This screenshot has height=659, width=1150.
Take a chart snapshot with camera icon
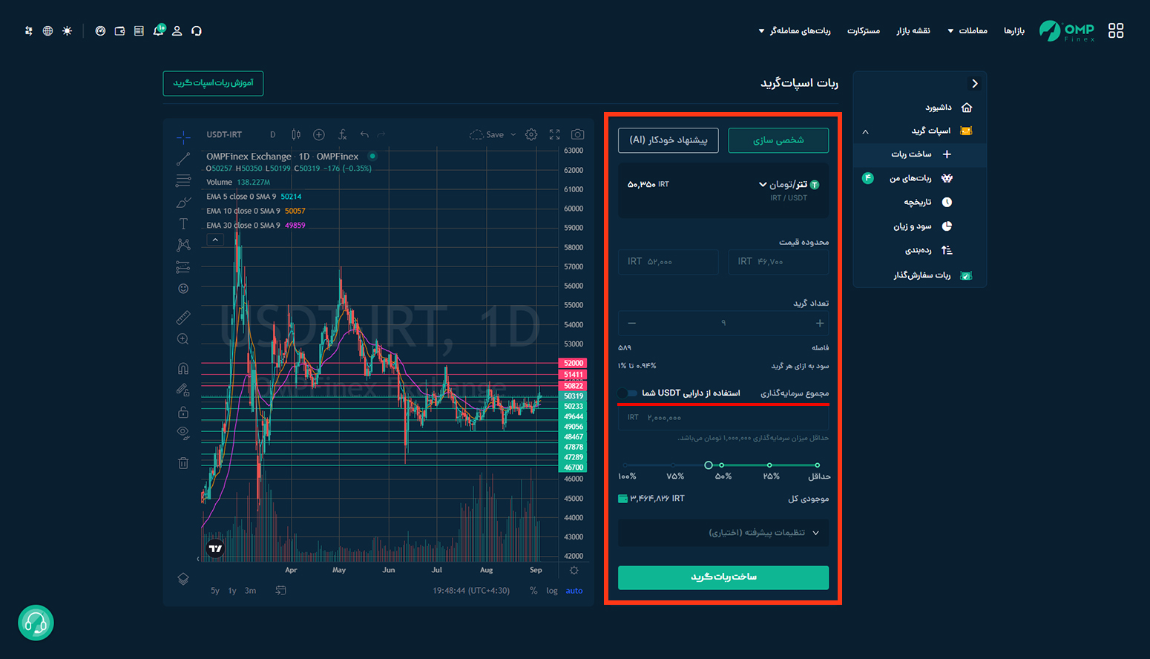pyautogui.click(x=577, y=134)
